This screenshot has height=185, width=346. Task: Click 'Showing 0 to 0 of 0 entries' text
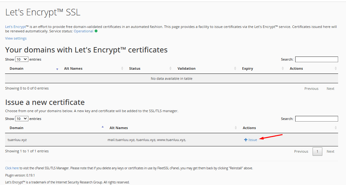(27, 88)
